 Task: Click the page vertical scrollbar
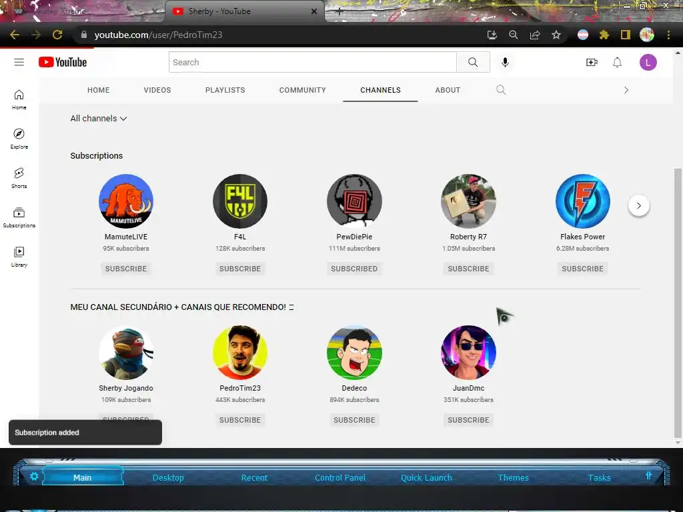678,303
